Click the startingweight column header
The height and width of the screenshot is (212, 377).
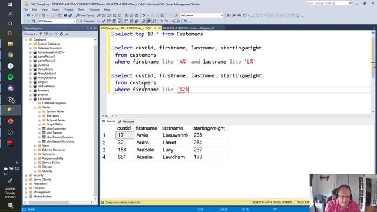209,128
